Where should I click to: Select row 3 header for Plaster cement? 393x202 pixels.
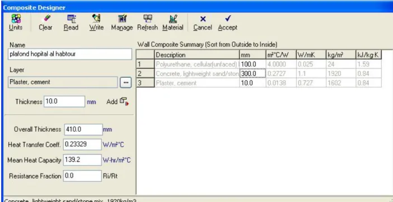(145, 83)
